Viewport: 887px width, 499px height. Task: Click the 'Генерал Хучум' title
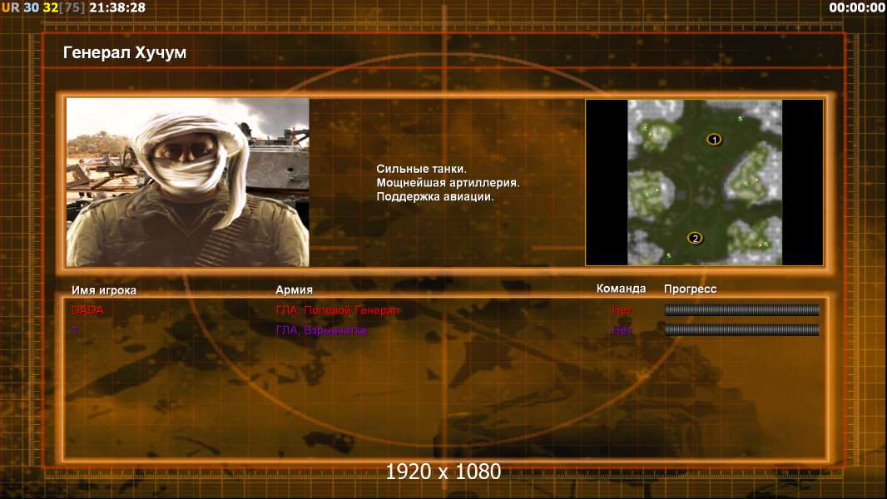coord(125,52)
